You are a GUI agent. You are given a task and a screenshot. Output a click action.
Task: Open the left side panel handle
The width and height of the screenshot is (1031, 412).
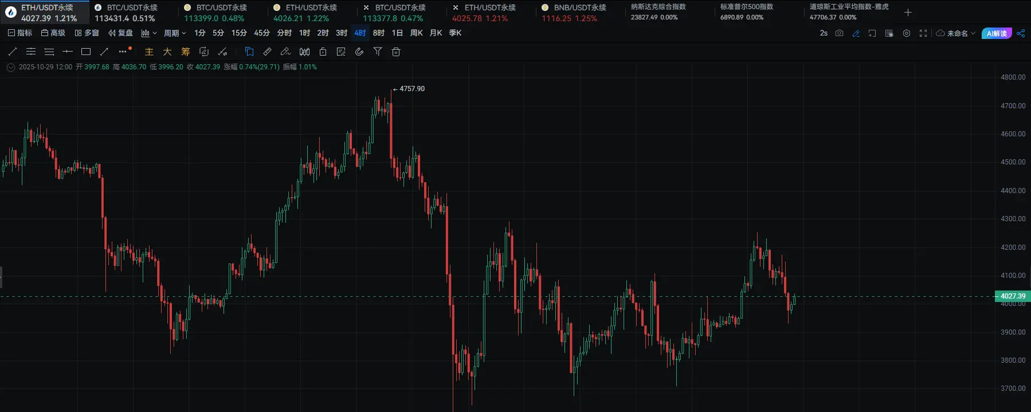pos(1,277)
